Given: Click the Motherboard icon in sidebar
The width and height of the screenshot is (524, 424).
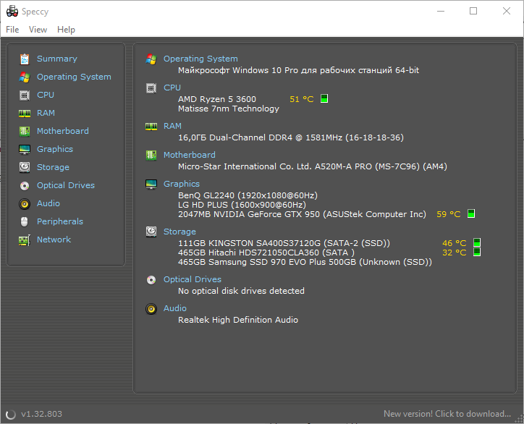Looking at the screenshot, I should point(25,131).
